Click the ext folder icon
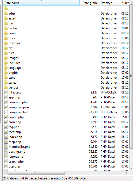 6,48
